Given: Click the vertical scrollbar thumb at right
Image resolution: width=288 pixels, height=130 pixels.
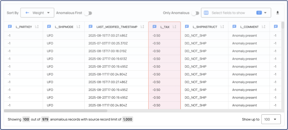Looking at the screenshot, I should click(x=283, y=25).
